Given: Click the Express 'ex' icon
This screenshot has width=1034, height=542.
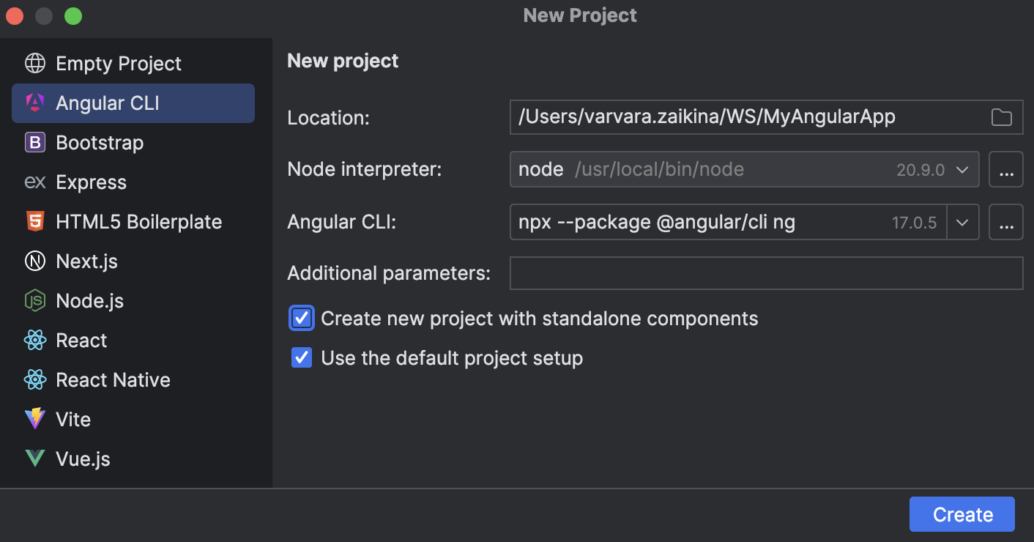Looking at the screenshot, I should click(35, 182).
